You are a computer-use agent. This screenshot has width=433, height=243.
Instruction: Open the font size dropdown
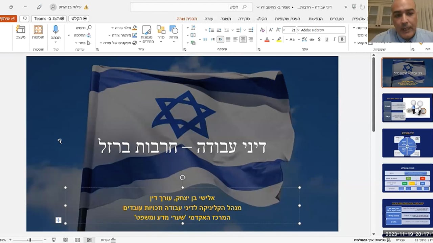click(x=284, y=30)
